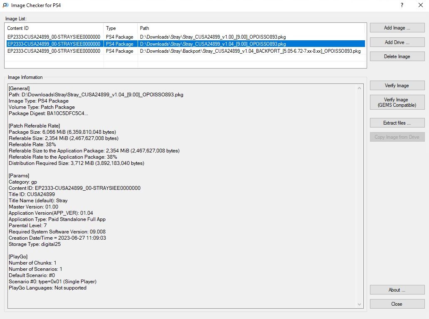Click the scroll-up arrow in Image Information
The image size is (429, 319).
359,88
